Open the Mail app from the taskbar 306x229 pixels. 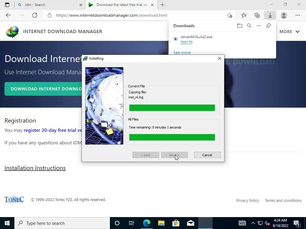190,223
